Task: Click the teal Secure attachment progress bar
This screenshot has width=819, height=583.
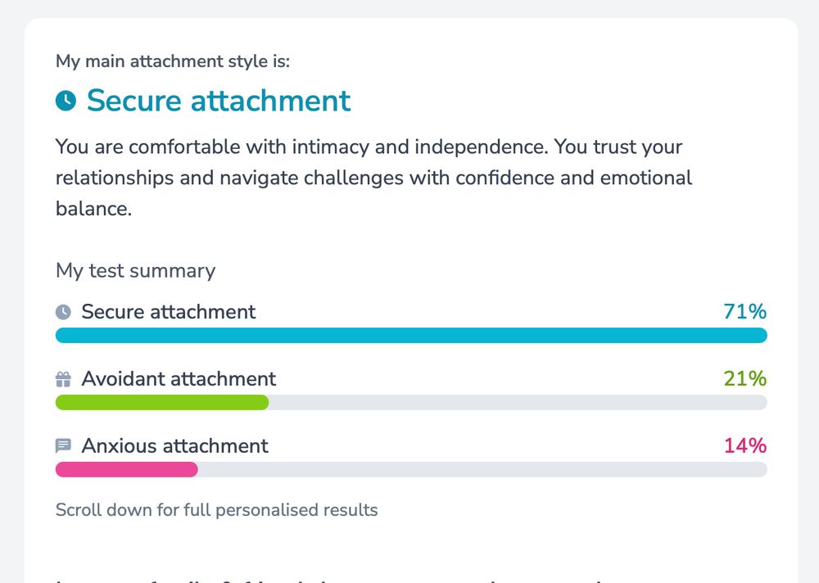Action: (x=409, y=335)
